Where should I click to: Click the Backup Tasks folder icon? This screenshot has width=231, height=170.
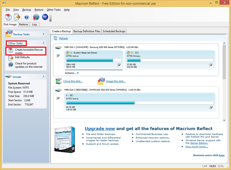coord(9,33)
